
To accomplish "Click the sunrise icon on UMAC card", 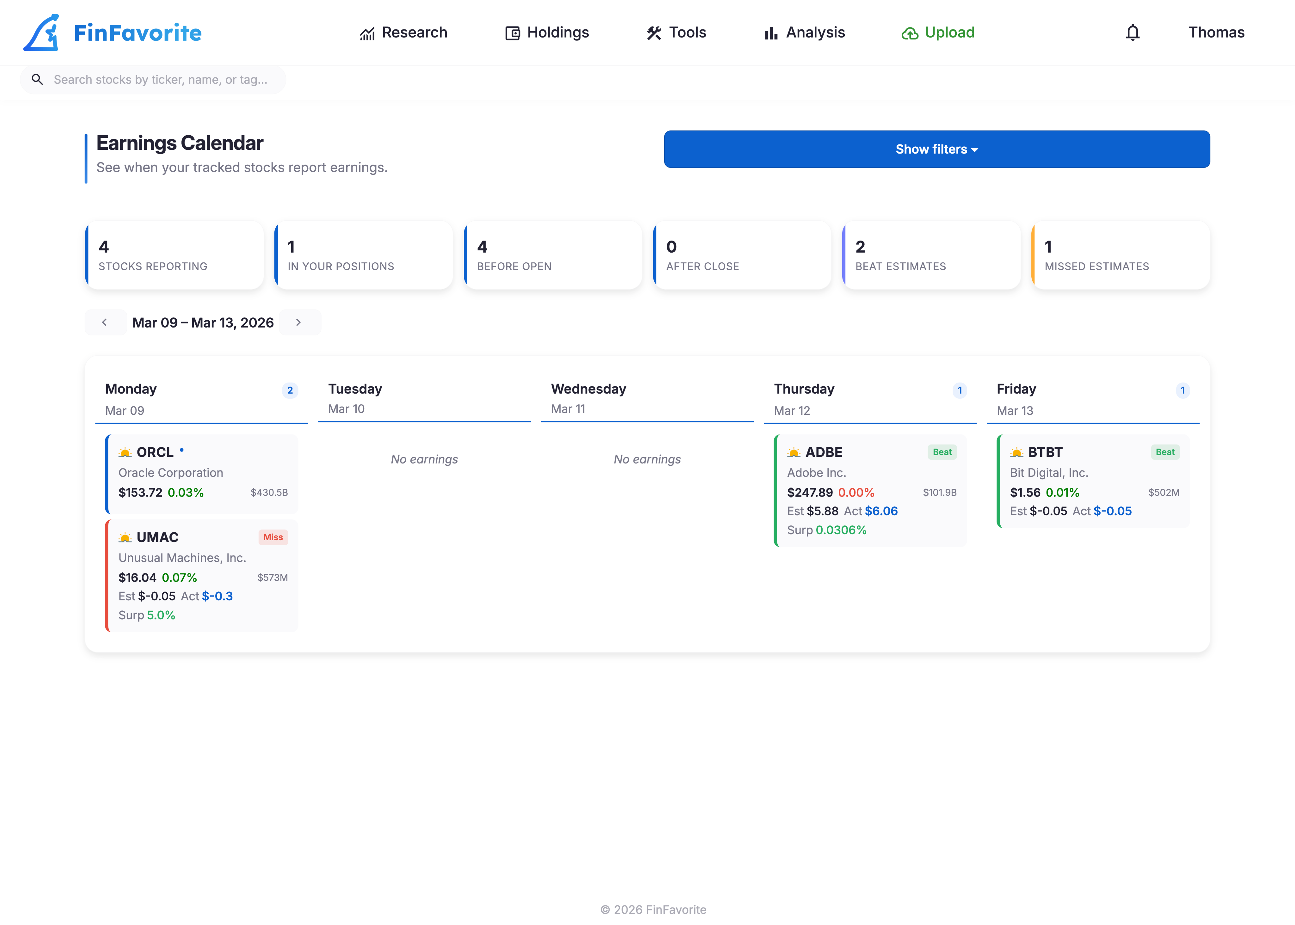I will click(125, 538).
